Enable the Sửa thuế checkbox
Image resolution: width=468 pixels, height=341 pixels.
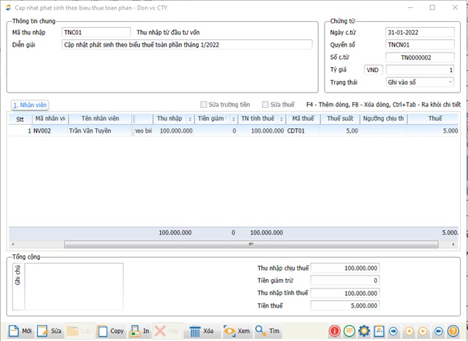pos(266,106)
